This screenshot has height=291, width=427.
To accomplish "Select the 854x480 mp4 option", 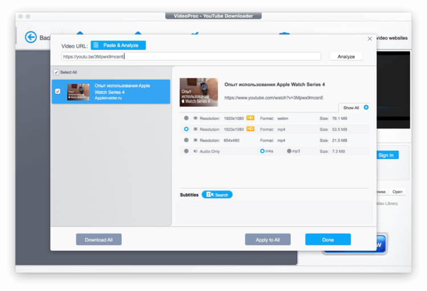I will 186,140.
